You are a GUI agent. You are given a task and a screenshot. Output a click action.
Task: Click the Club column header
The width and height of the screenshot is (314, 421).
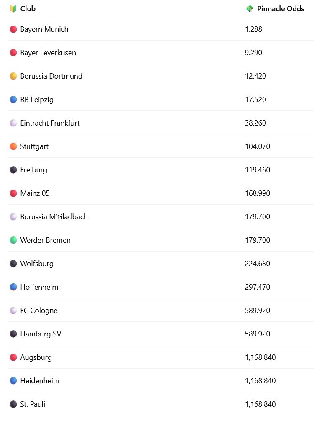point(28,9)
